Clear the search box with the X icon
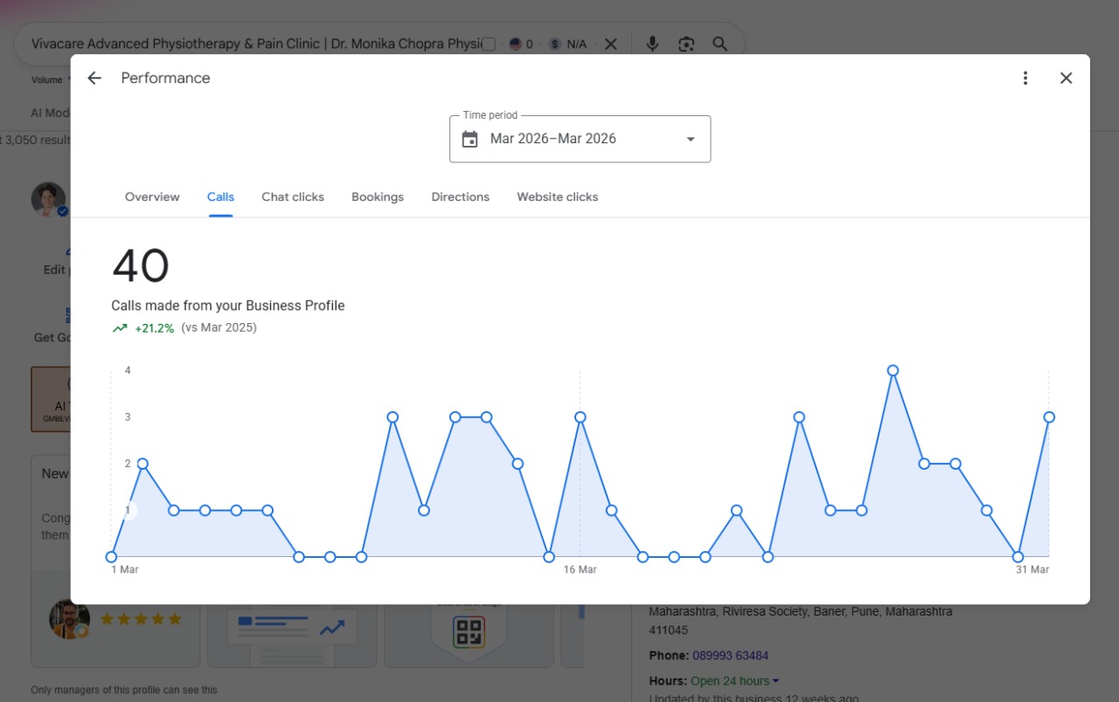 [x=611, y=44]
